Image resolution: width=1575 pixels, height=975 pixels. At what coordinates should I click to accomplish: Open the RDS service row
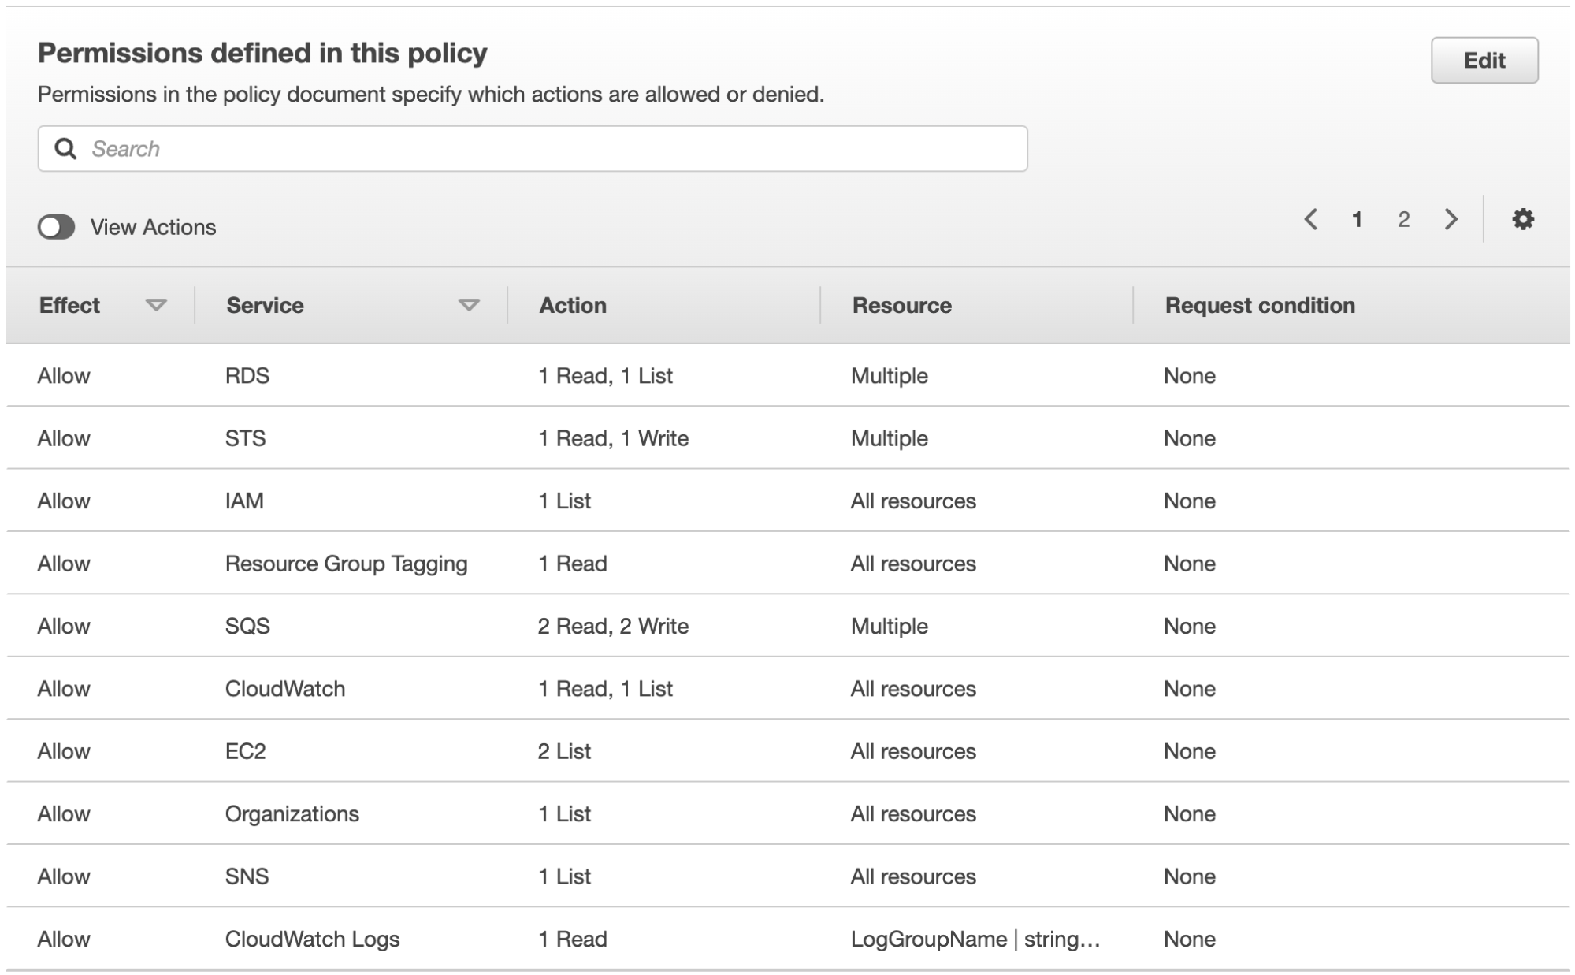point(247,375)
